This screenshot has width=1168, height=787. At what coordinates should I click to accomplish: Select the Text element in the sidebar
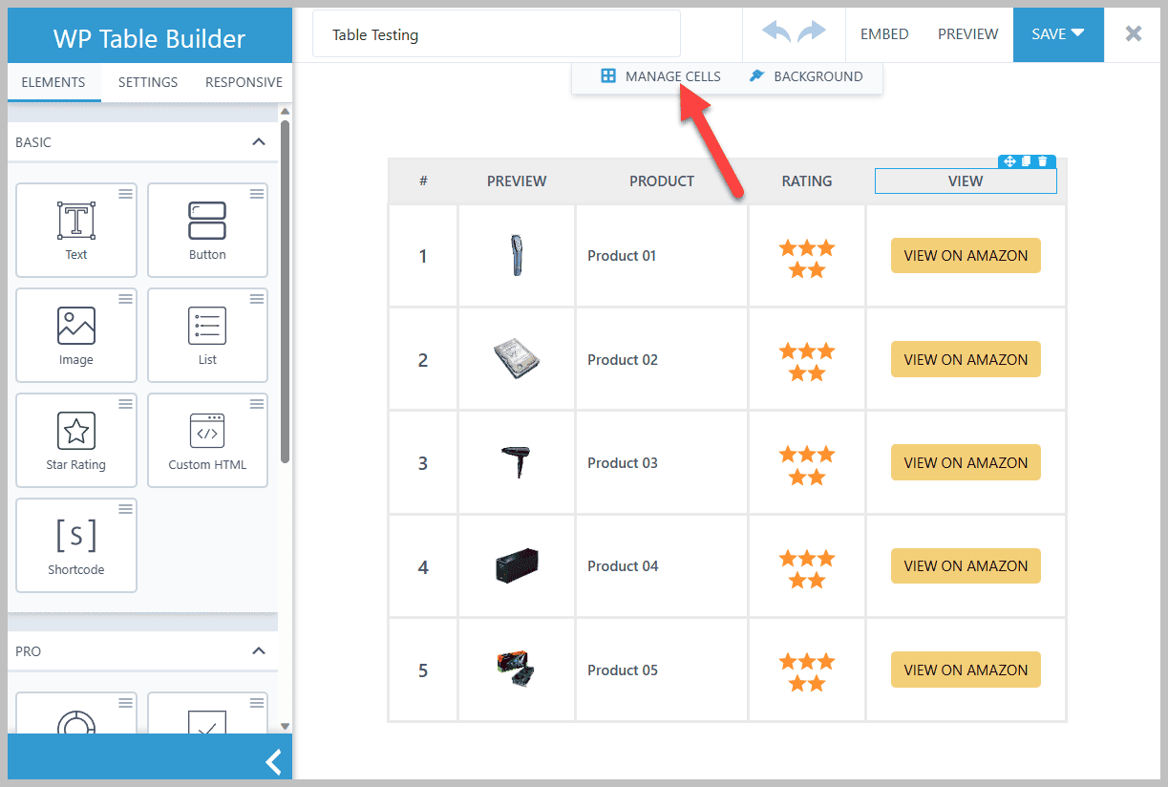(x=76, y=229)
